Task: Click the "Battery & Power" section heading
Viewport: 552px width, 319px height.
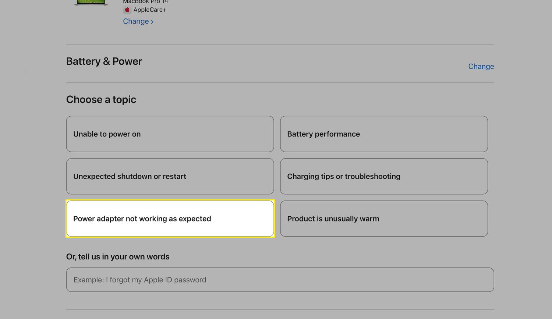Action: (x=104, y=61)
